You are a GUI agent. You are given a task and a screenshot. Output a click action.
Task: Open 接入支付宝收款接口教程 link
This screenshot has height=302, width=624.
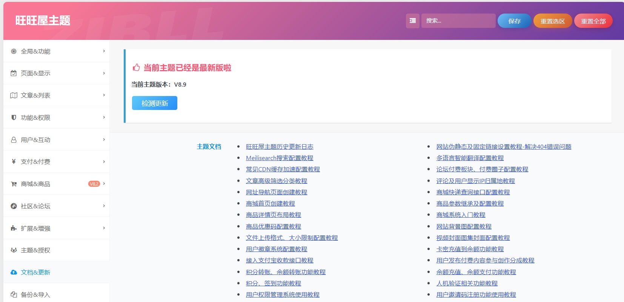pos(280,260)
